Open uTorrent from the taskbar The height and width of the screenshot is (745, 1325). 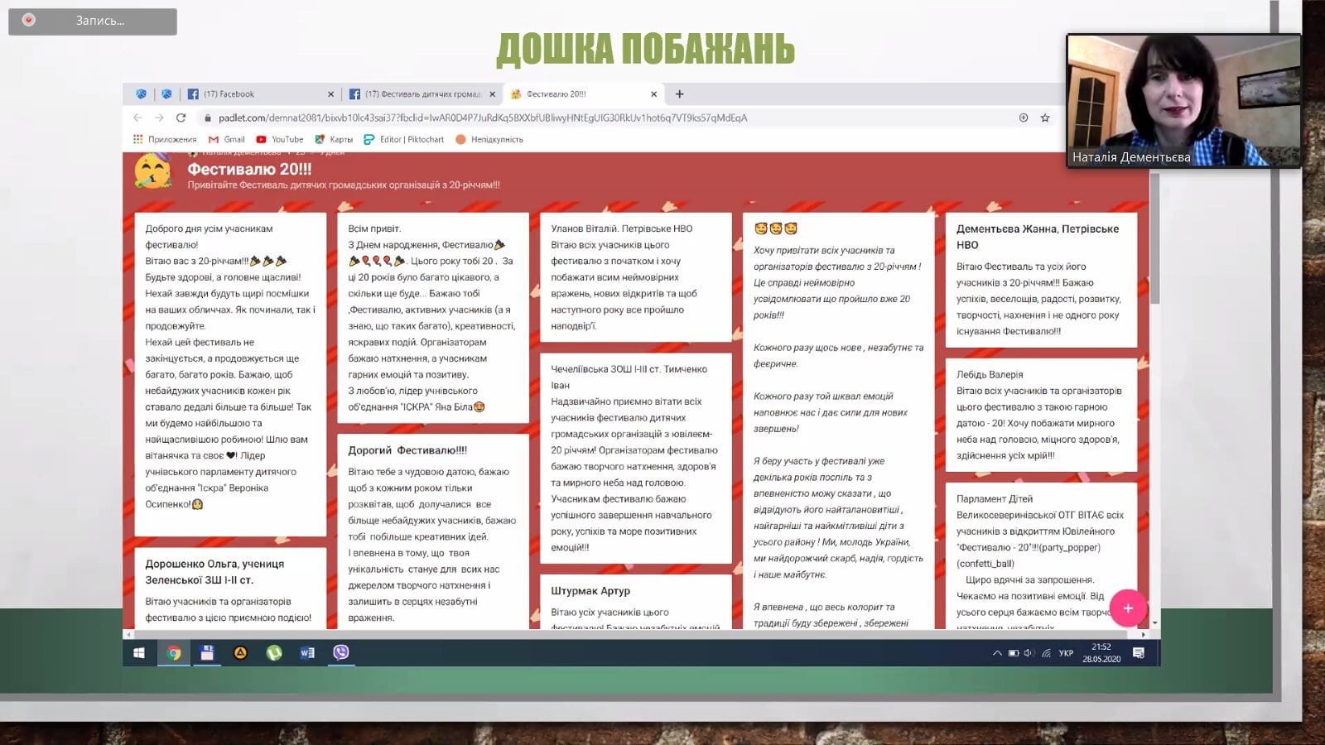coord(274,652)
